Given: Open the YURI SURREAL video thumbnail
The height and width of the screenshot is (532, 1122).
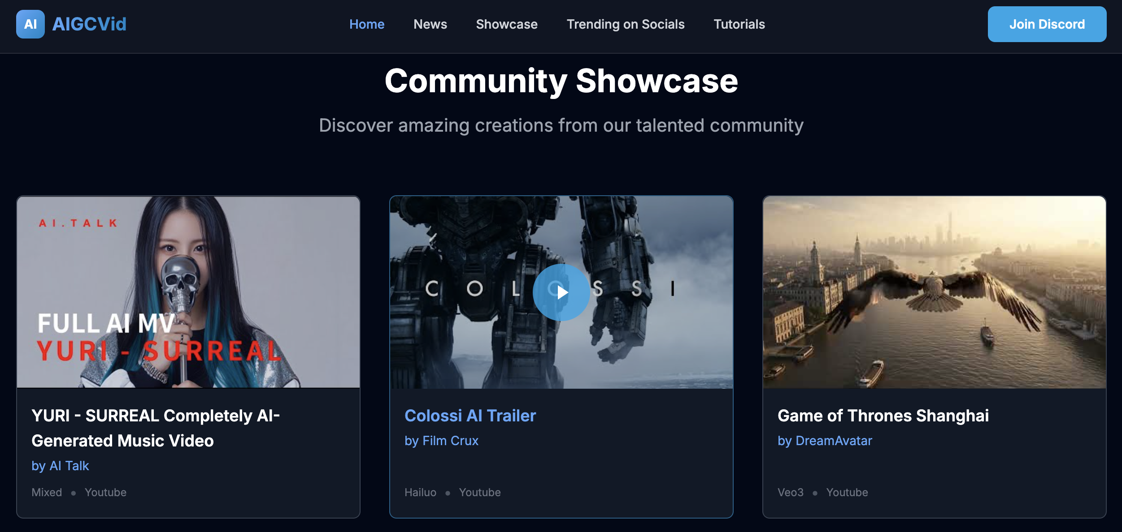Looking at the screenshot, I should [188, 292].
